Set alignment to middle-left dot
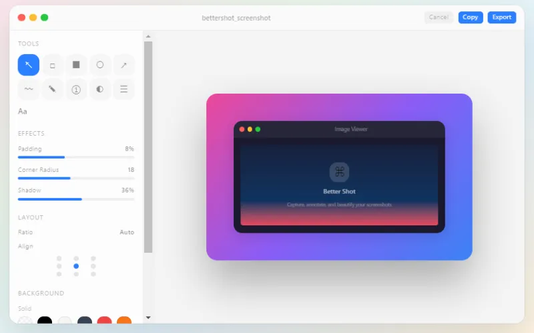This screenshot has width=534, height=333. pyautogui.click(x=59, y=266)
